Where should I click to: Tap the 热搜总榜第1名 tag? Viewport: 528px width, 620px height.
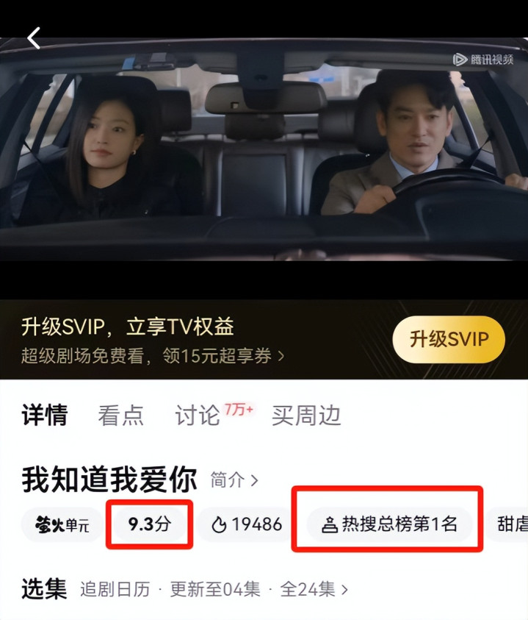[x=389, y=524]
